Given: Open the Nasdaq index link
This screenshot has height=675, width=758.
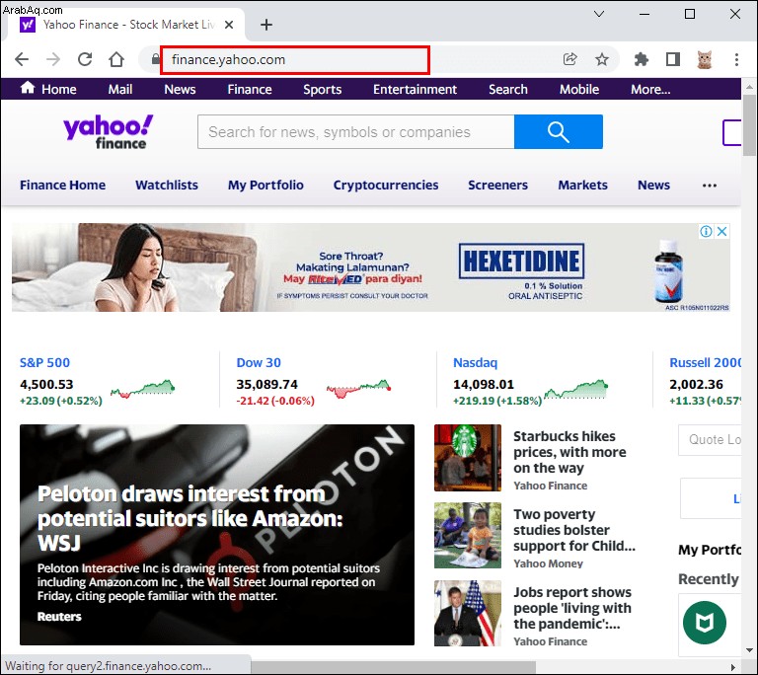Looking at the screenshot, I should [475, 362].
